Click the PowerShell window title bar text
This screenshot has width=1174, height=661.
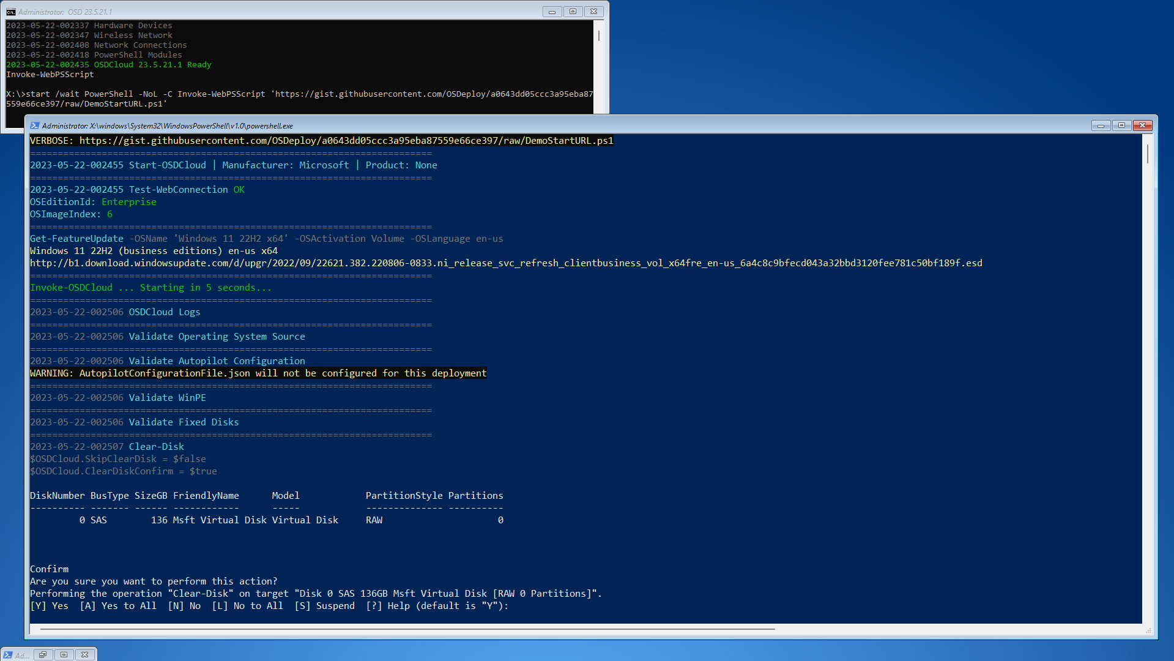pyautogui.click(x=167, y=125)
